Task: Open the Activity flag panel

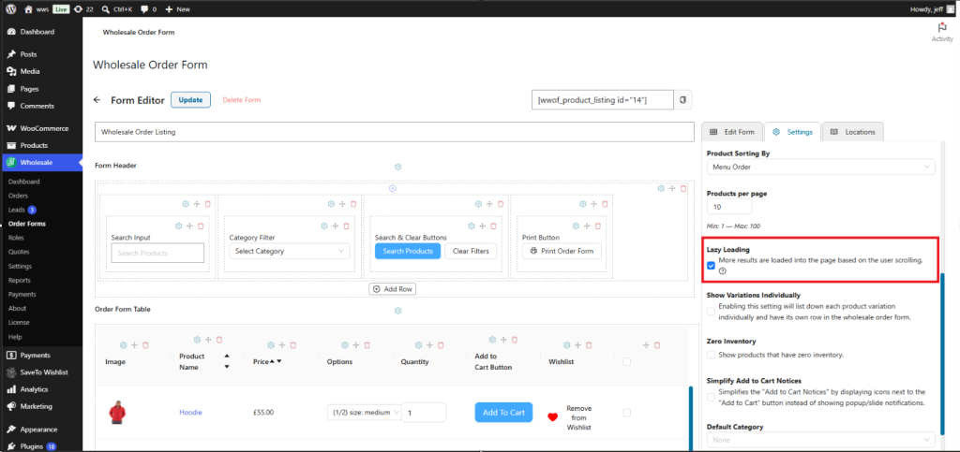Action: [942, 32]
